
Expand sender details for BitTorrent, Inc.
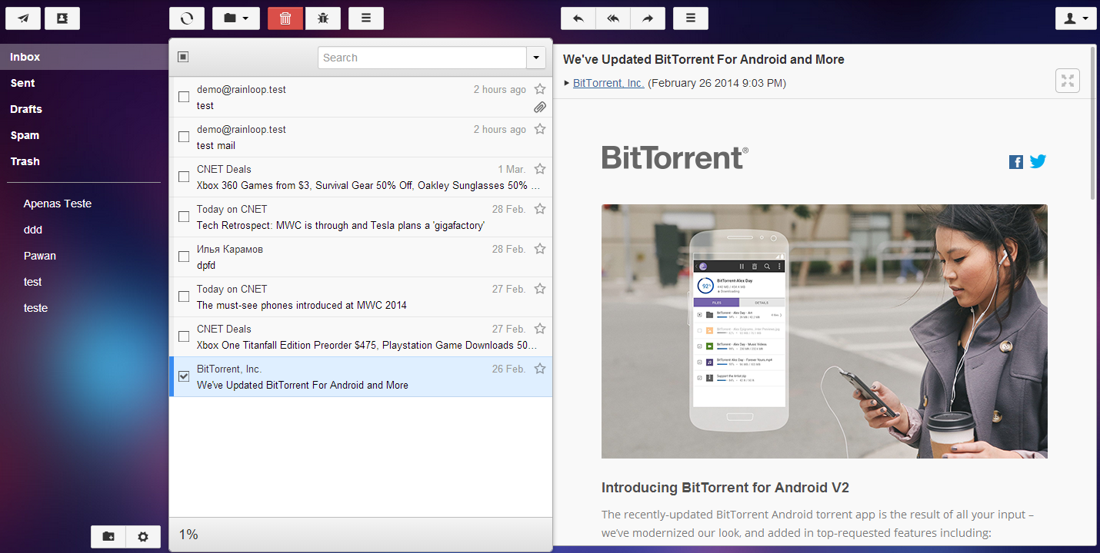(567, 83)
